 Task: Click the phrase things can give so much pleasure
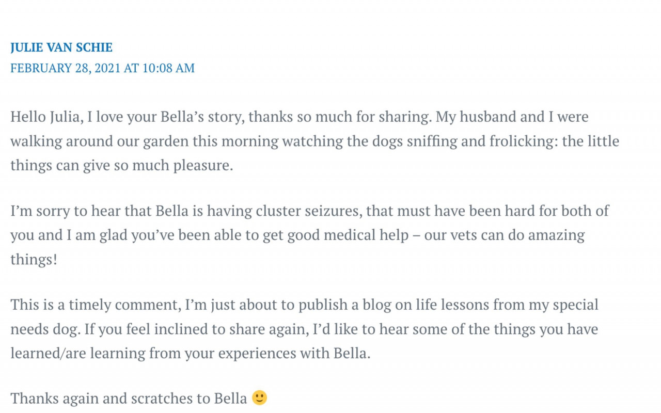point(122,166)
